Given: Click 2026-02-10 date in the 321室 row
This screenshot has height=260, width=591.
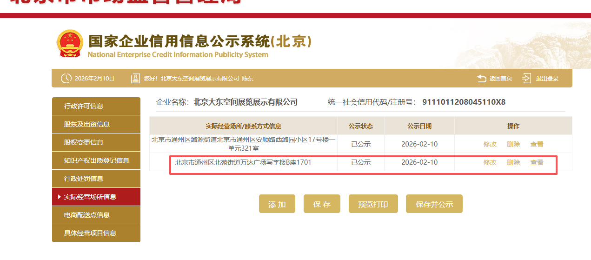Looking at the screenshot, I should (x=419, y=144).
